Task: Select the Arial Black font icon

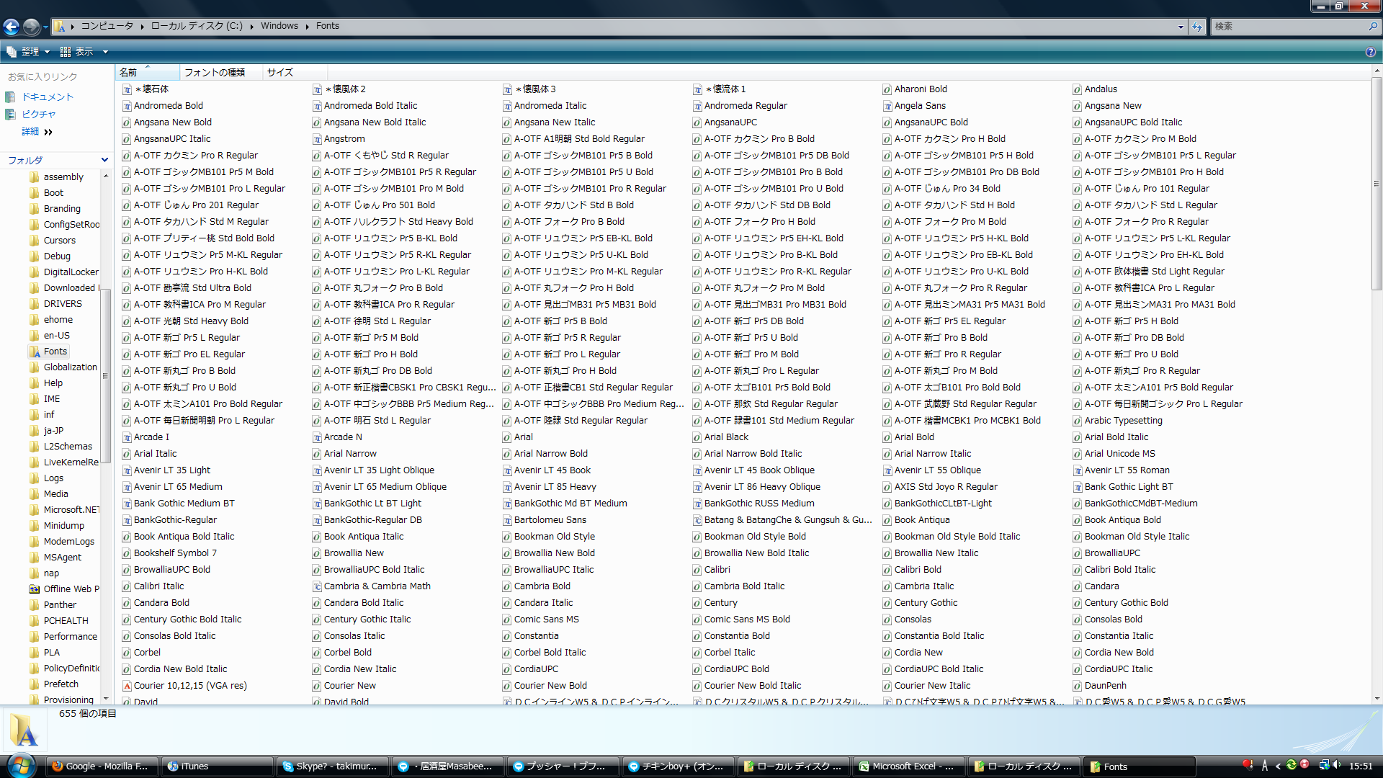Action: coord(697,437)
